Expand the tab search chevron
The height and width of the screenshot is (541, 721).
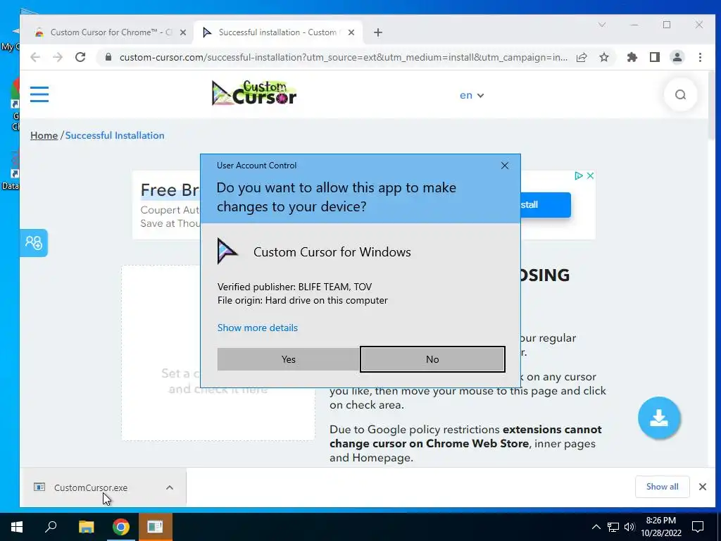coord(602,25)
